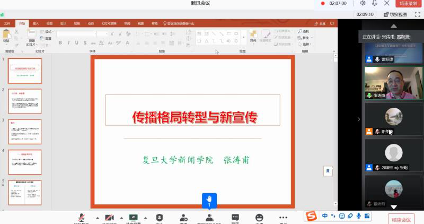Open the emoji reactions icon
This screenshot has width=424, height=224.
(259, 218)
